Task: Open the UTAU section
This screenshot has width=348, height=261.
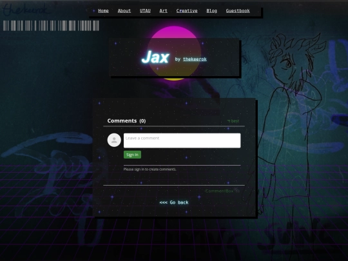Action: coord(145,11)
